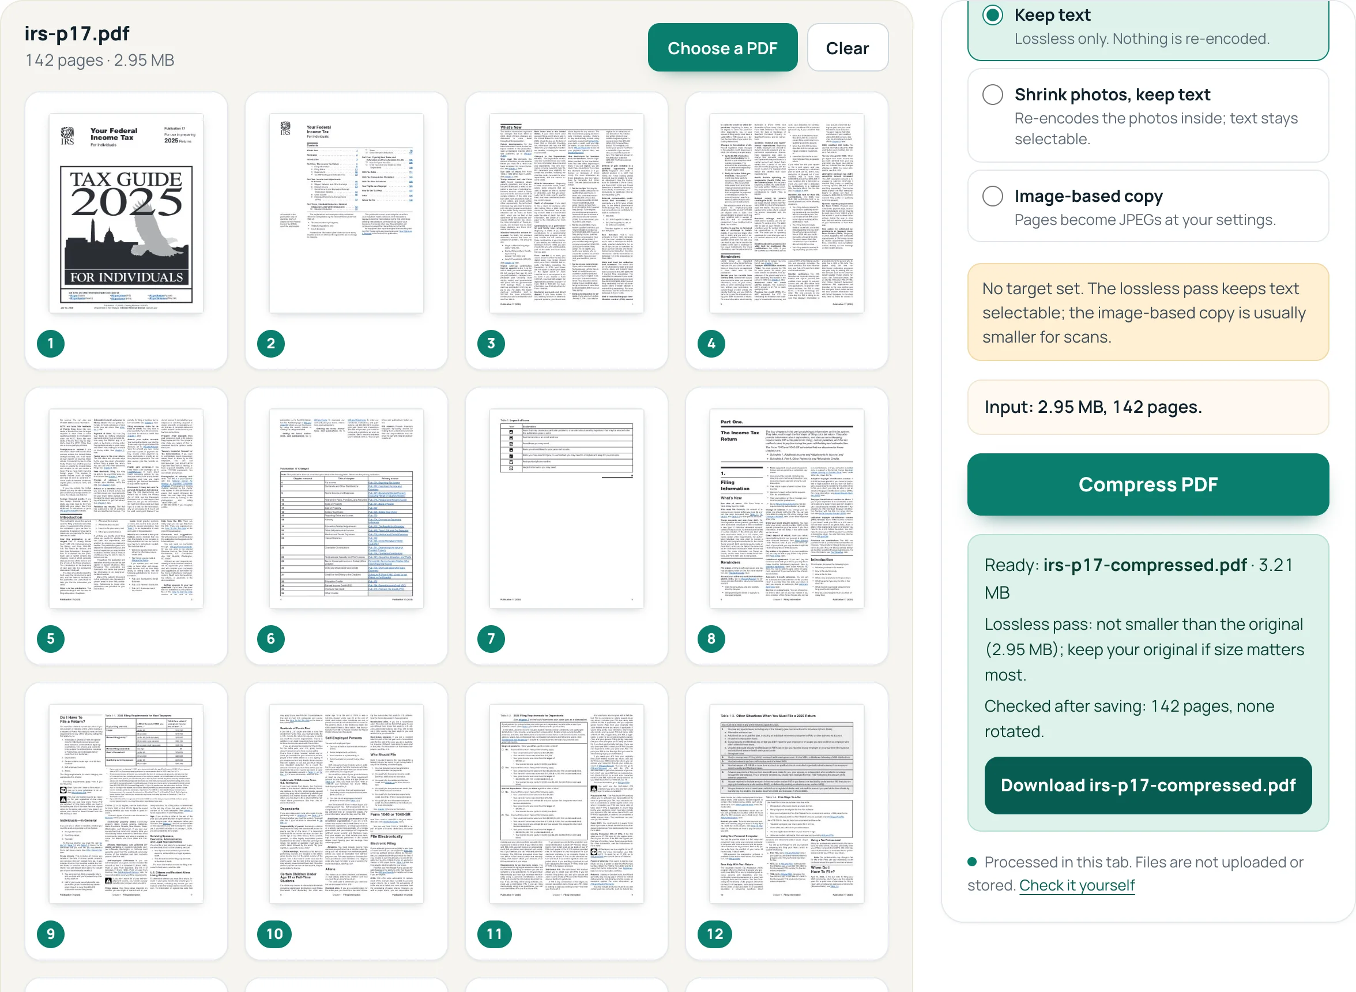Click 'Pages become JPEGs at your settings.' description
This screenshot has width=1356, height=992.
coord(1145,220)
